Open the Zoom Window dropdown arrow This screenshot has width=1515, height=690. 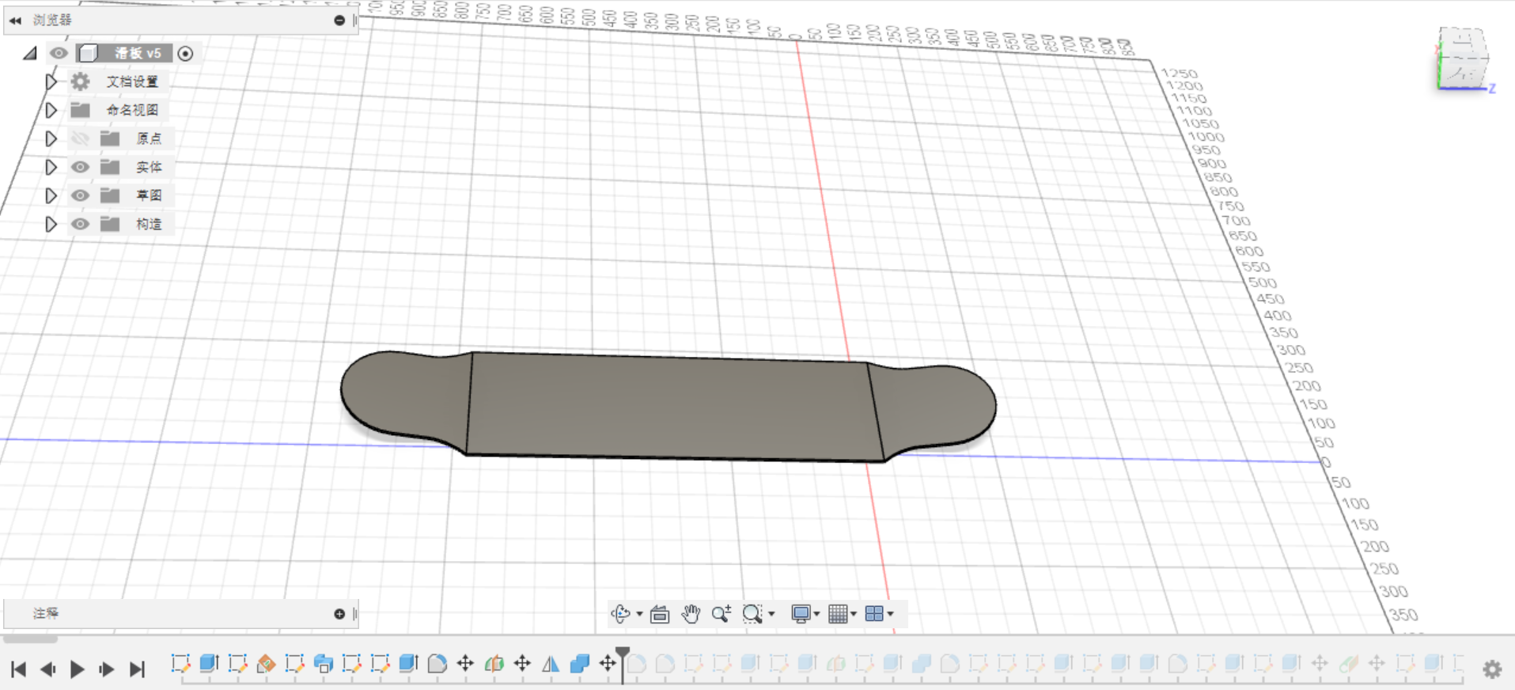pyautogui.click(x=771, y=614)
